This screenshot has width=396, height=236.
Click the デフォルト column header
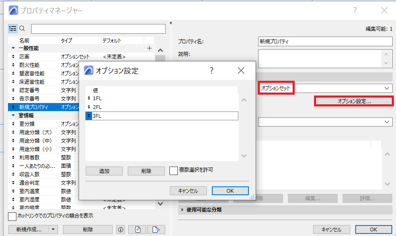coord(123,40)
